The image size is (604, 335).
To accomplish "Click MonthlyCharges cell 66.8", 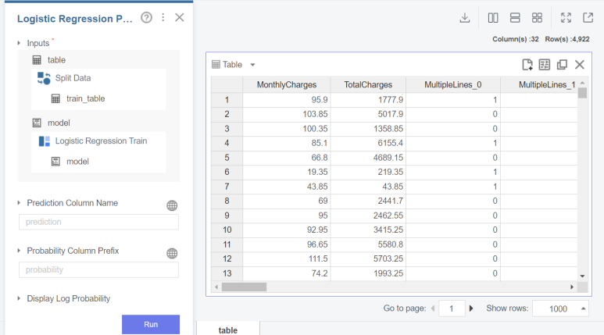I will 287,158.
